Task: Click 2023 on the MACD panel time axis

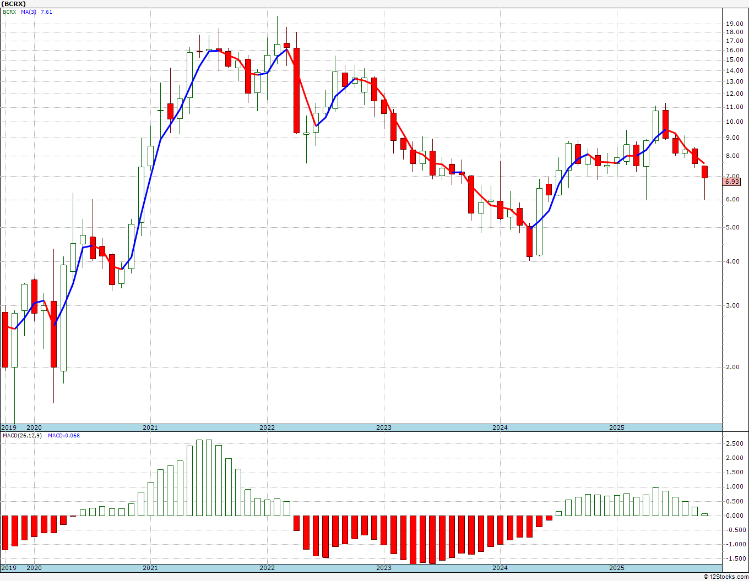Action: click(384, 568)
